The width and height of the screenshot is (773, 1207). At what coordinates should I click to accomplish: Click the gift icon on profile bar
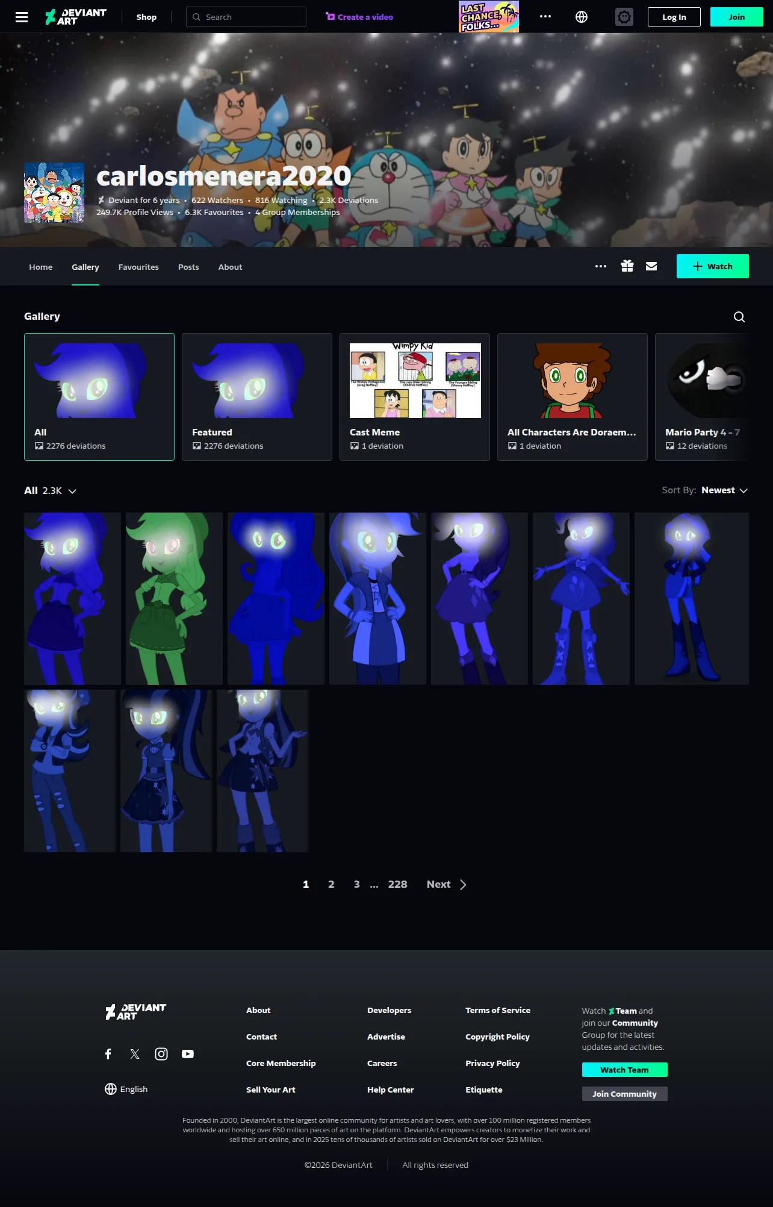click(627, 266)
